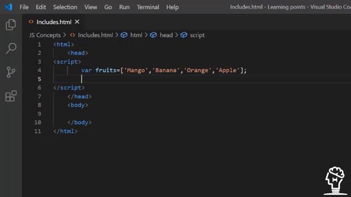Click the Visual Studio Code logo icon
Image resolution: width=351 pixels, height=197 pixels.
coord(9,7)
